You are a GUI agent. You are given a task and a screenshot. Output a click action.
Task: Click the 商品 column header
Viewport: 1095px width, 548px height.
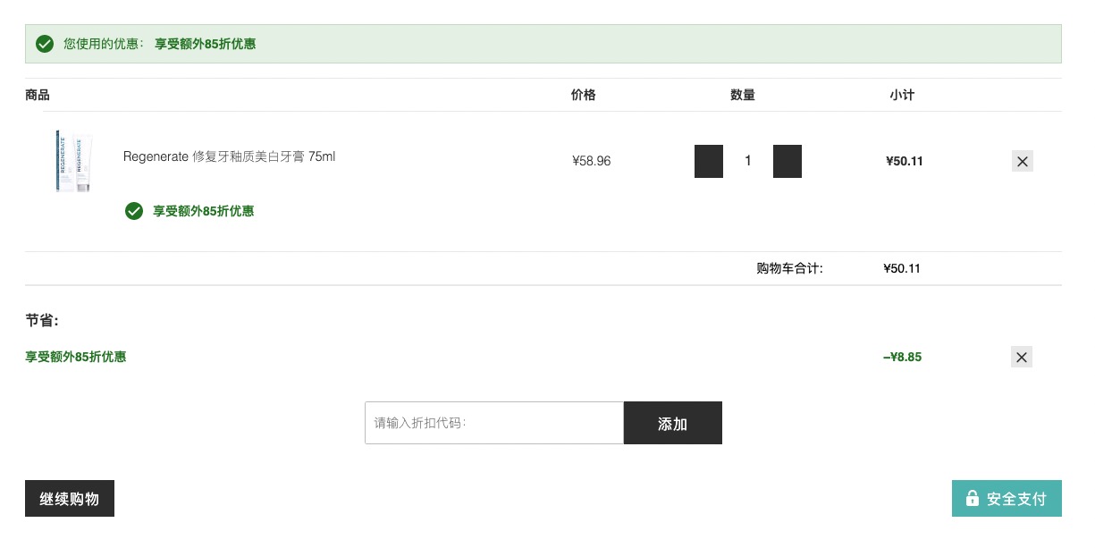38,95
